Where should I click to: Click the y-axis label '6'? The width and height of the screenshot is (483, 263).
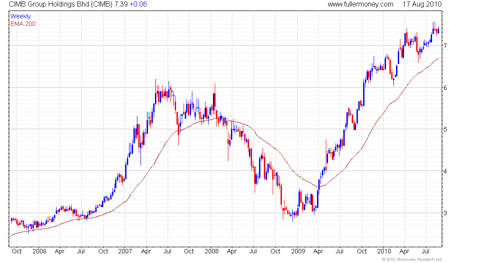445,88
